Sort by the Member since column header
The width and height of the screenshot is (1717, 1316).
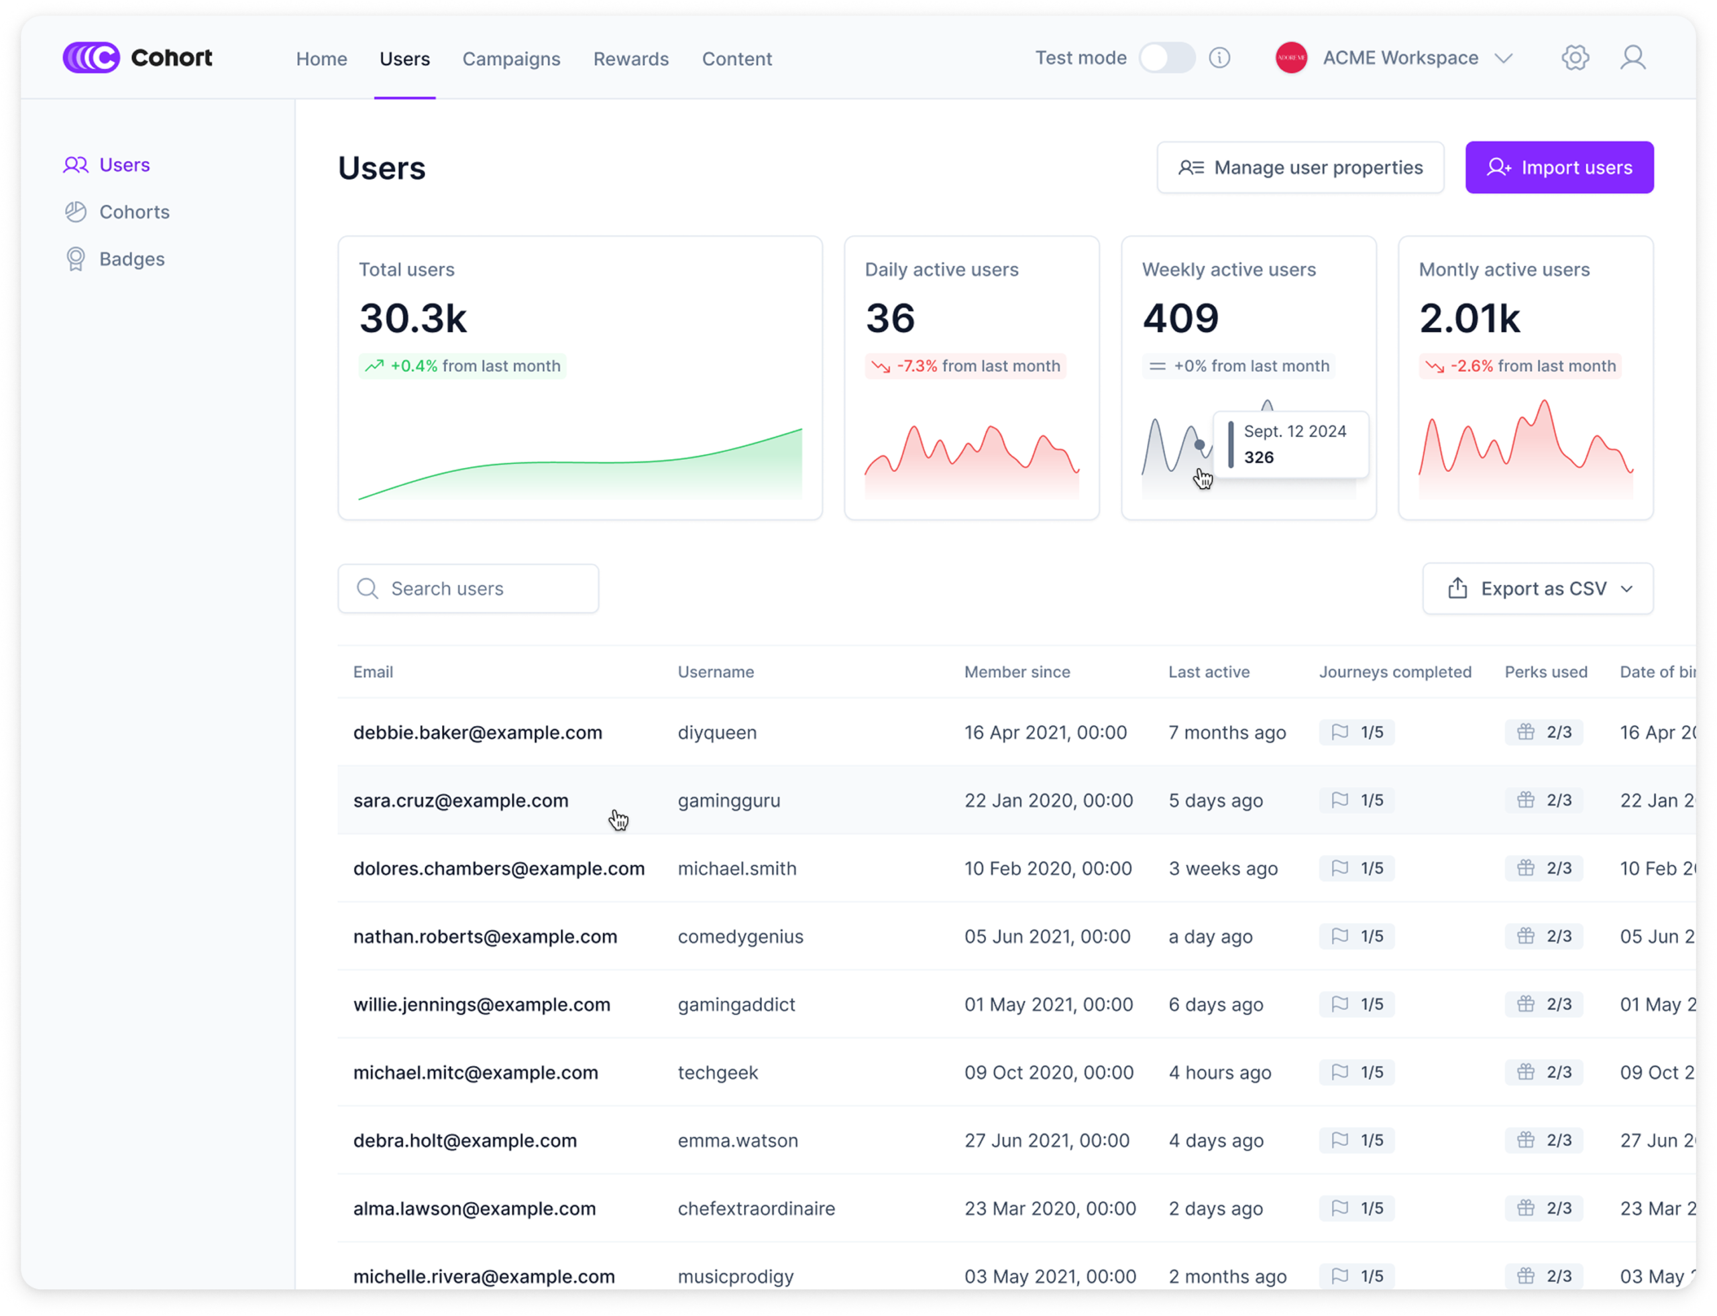pyautogui.click(x=1016, y=672)
